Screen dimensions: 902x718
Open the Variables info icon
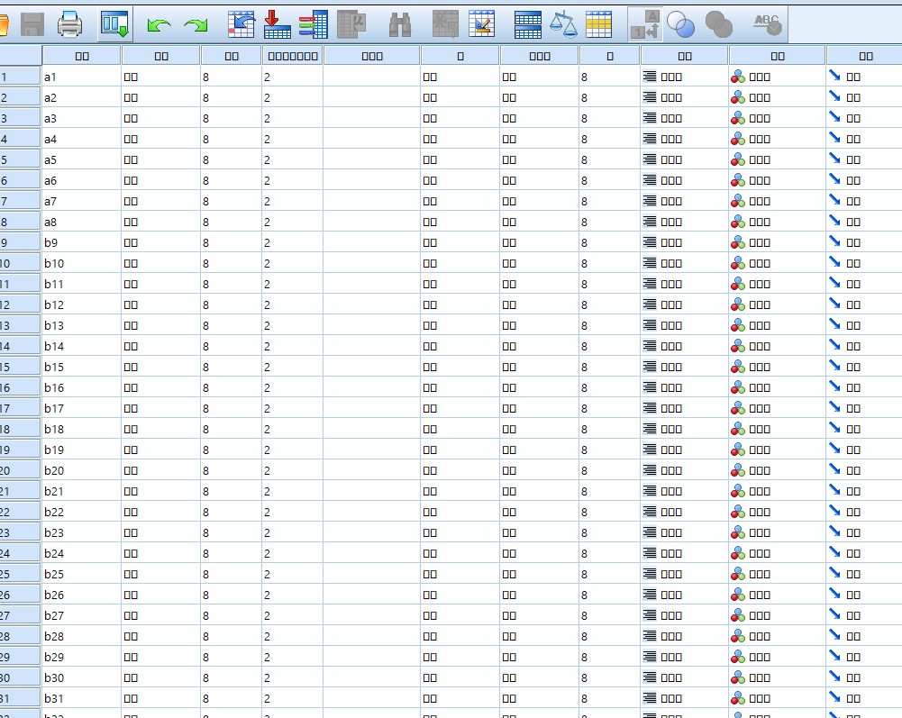tap(314, 24)
